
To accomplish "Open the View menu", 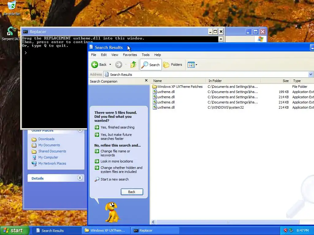I will (x=115, y=55).
